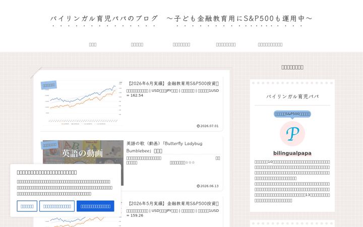
Task: Click the category label on the 英語の動画 thumbnail
Action: [49, 145]
